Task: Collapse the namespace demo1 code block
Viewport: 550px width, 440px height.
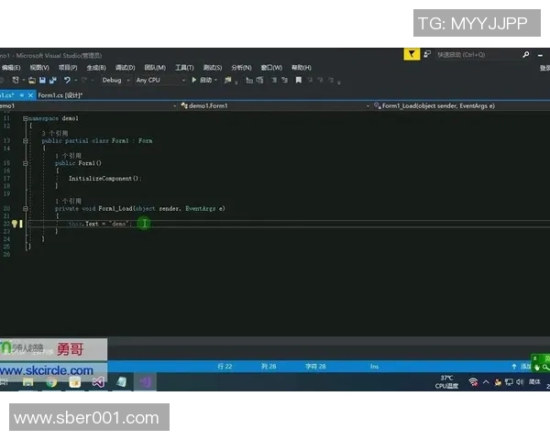Action: coord(26,119)
